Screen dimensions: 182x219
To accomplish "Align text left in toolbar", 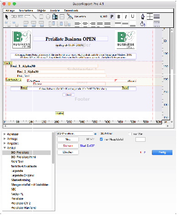I will click(78, 24).
